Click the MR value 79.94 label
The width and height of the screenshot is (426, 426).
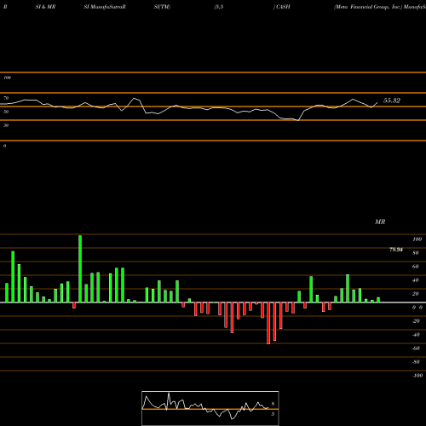(x=396, y=250)
